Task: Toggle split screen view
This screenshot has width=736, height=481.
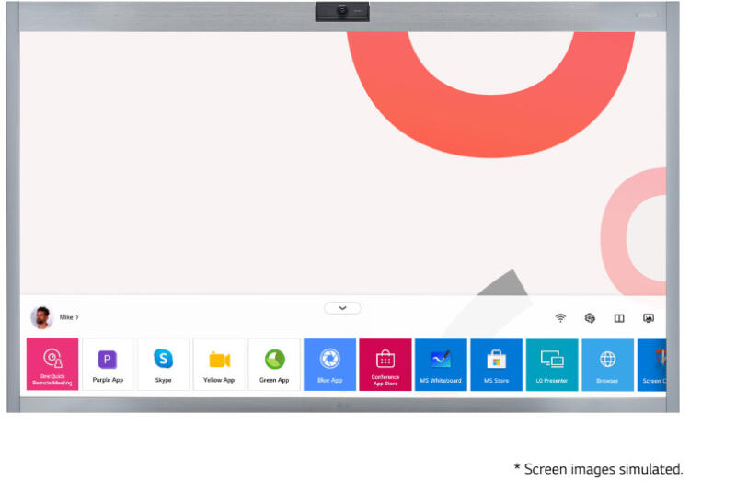Action: [x=619, y=318]
